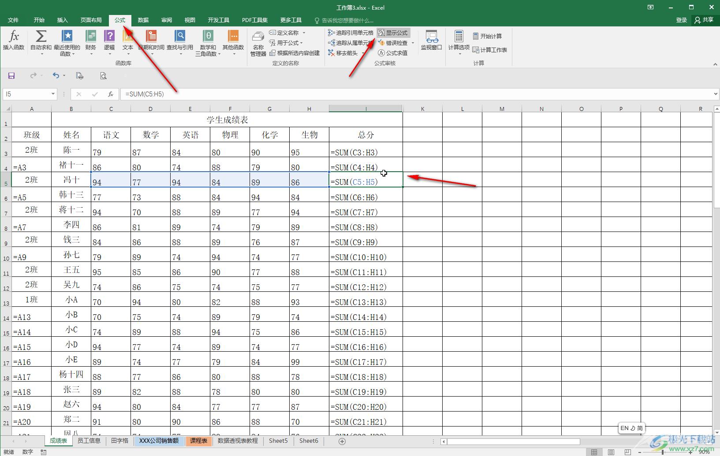Switch to Page Layout view in status bar

click(x=611, y=452)
